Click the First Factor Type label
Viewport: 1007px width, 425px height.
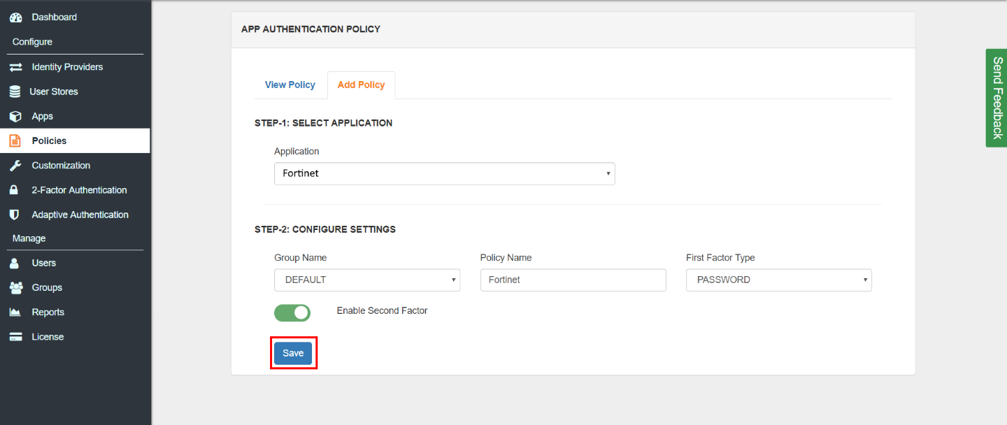click(x=720, y=258)
